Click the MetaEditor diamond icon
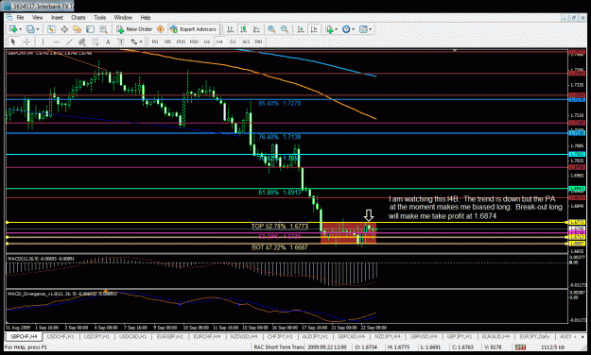The width and height of the screenshot is (591, 355). [x=161, y=29]
